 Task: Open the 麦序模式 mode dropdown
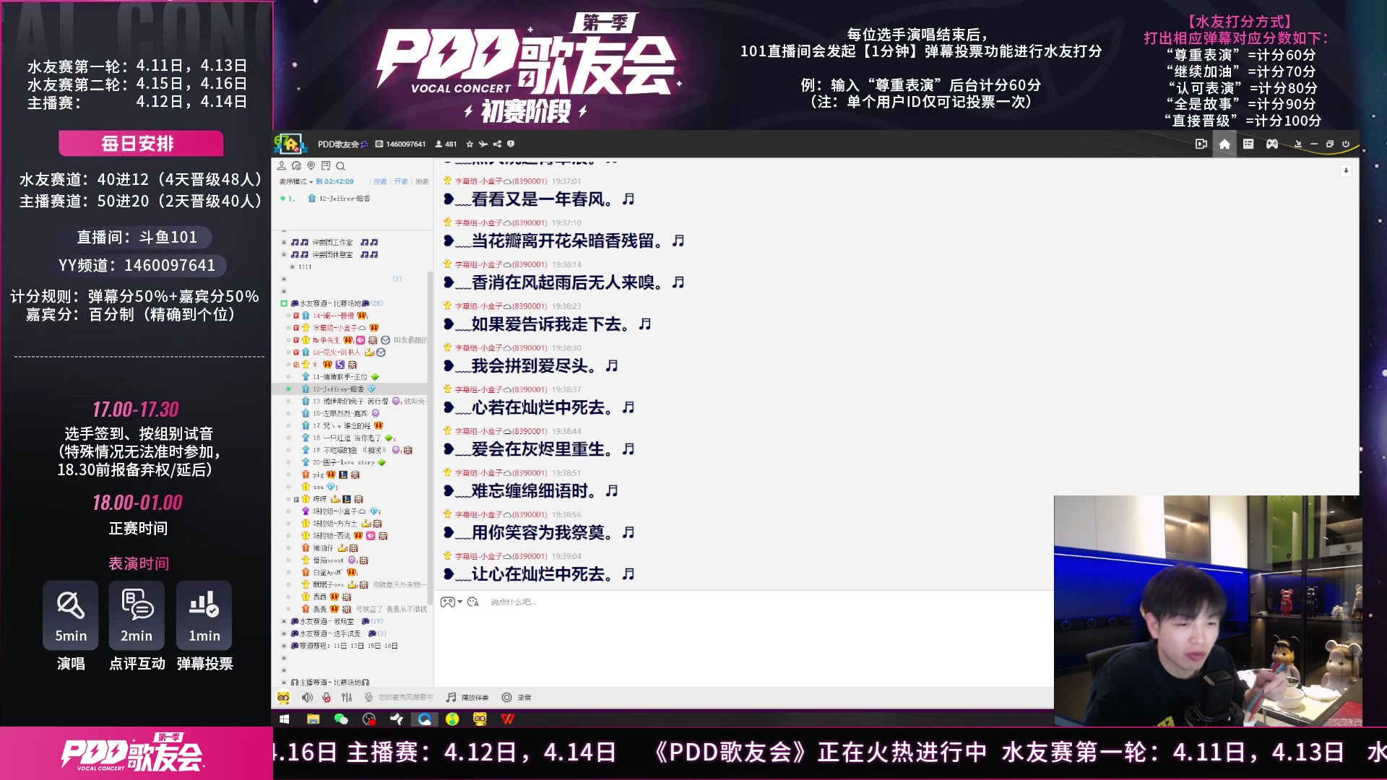tap(296, 181)
